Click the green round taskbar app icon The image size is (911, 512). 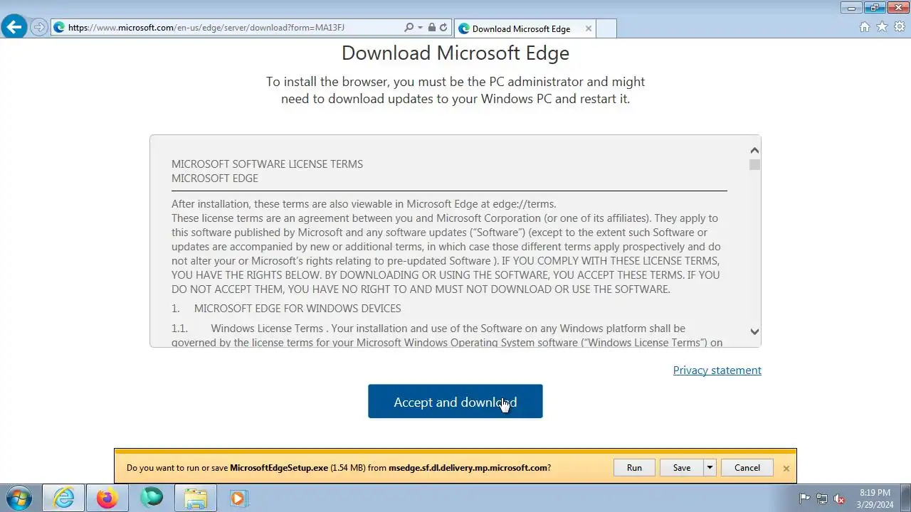tap(152, 498)
